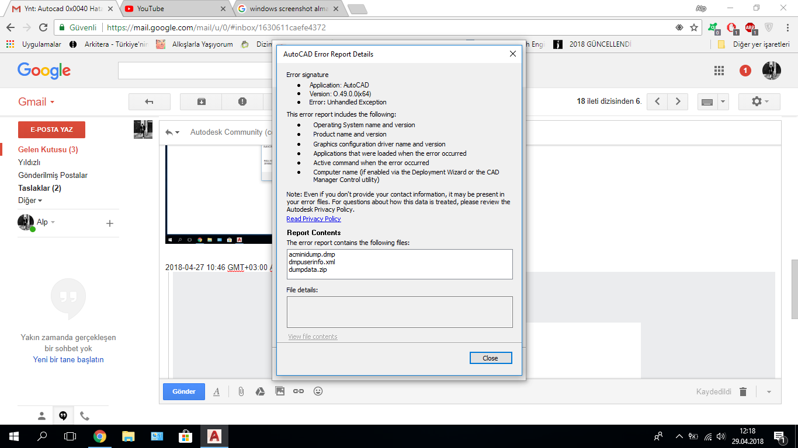Open text formatting options in compose bar
The width and height of the screenshot is (798, 448).
tap(216, 391)
